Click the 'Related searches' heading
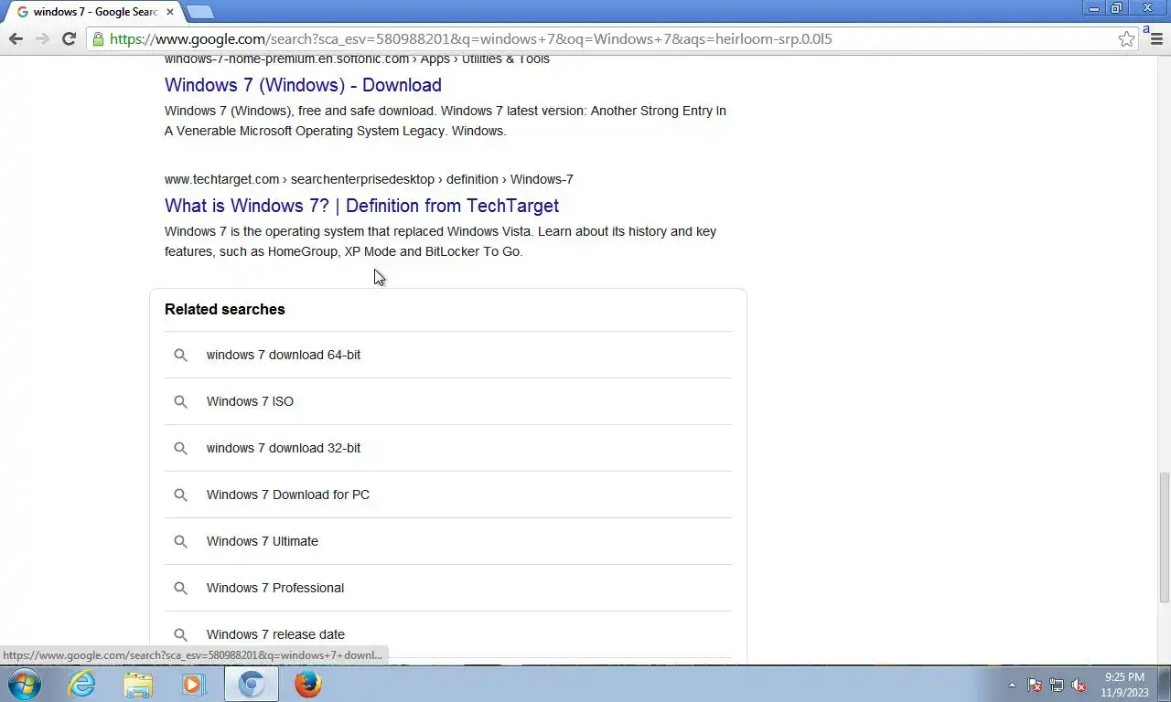The width and height of the screenshot is (1171, 702). point(225,309)
